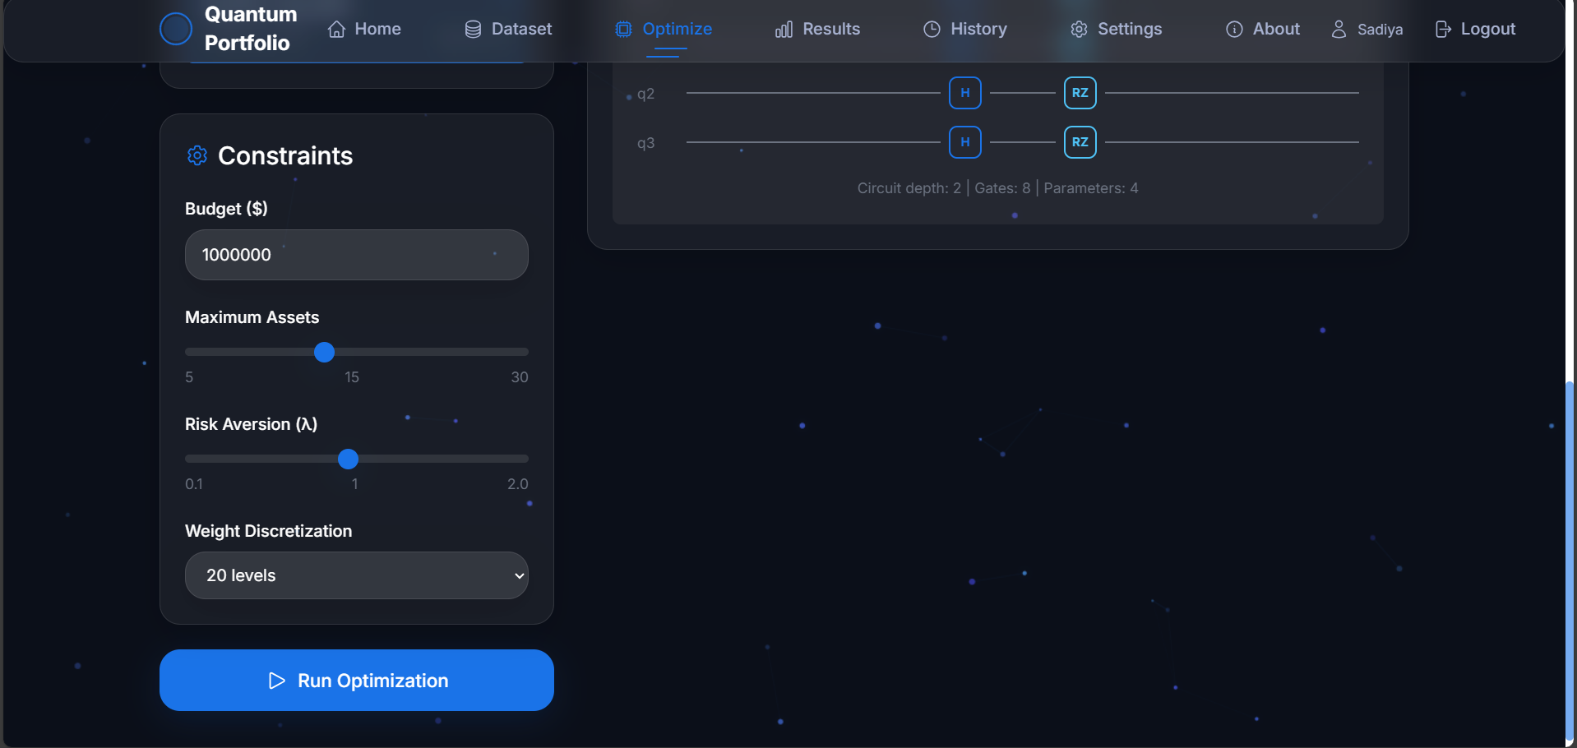Click the Budget ($) label
Viewport: 1577px width, 748px height.
pos(226,209)
